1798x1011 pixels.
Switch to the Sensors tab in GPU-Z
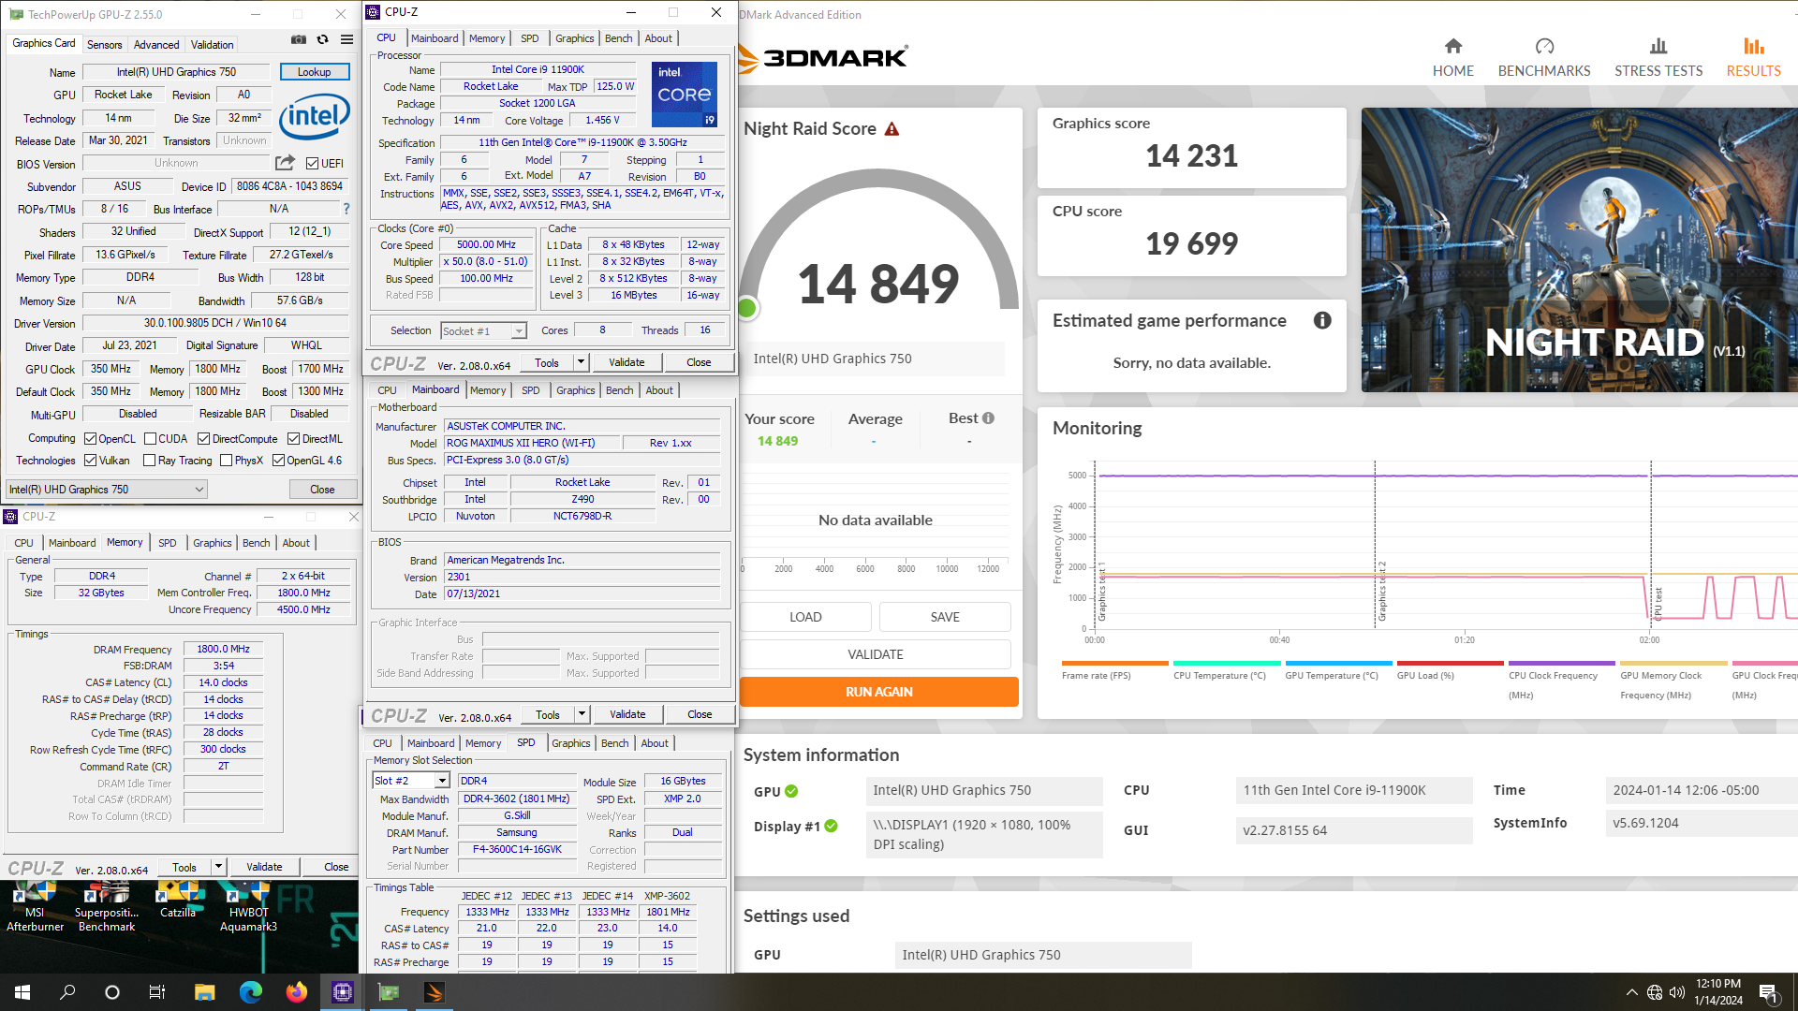point(104,45)
